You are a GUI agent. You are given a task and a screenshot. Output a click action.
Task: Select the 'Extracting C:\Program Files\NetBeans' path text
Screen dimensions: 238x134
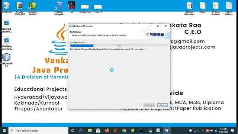point(107,49)
